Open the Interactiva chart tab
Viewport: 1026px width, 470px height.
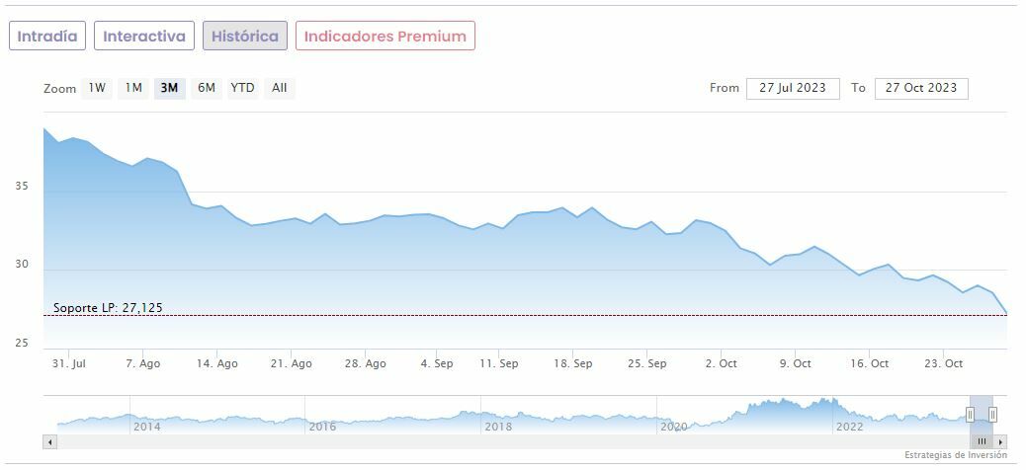[144, 36]
